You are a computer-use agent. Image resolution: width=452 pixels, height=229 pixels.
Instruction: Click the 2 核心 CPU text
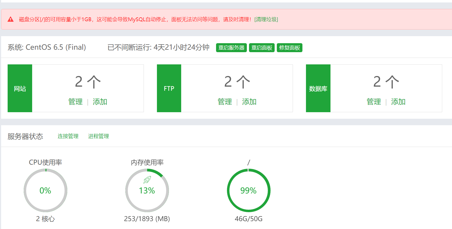pos(45,219)
